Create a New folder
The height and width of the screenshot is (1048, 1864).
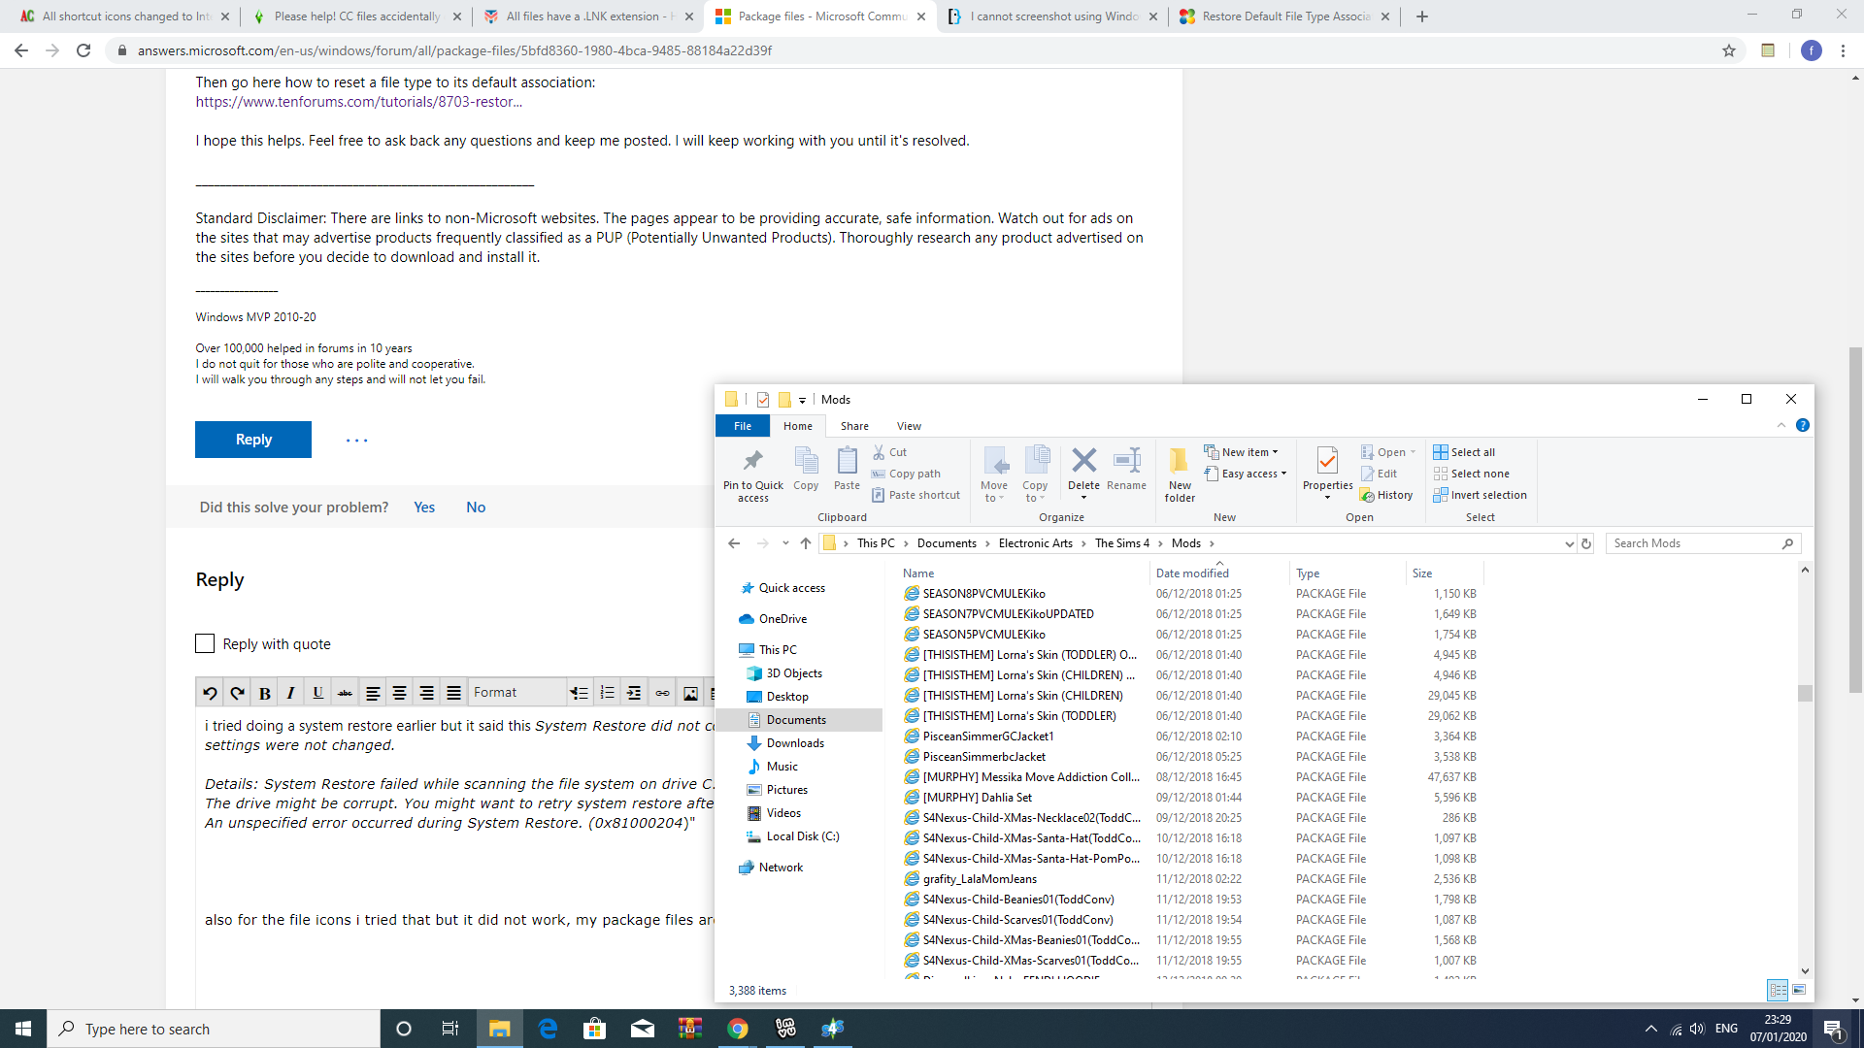(x=1180, y=475)
